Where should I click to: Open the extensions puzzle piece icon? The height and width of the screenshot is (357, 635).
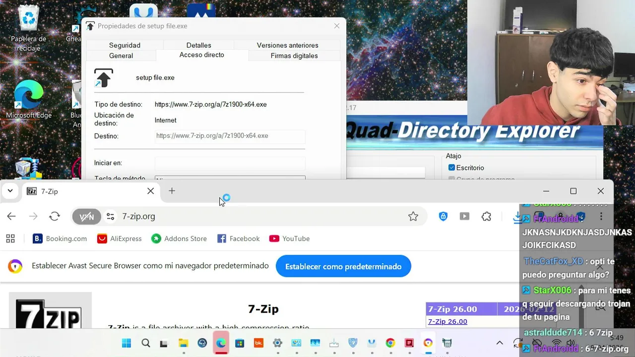tap(486, 216)
